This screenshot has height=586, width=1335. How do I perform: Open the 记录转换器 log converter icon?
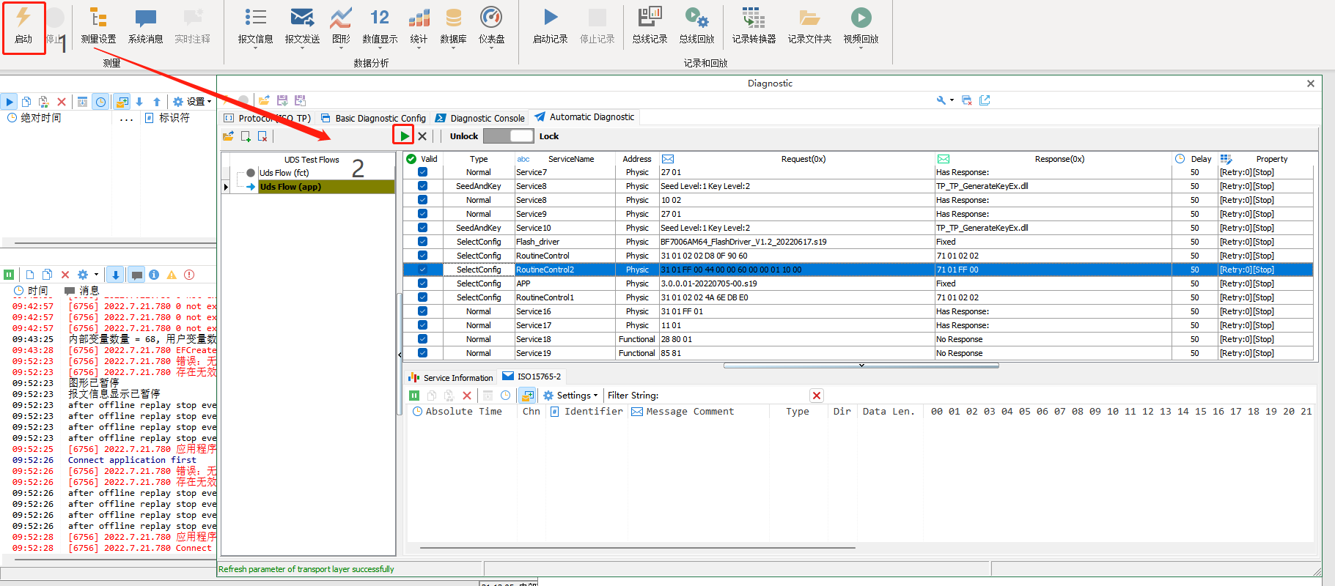coord(753,18)
